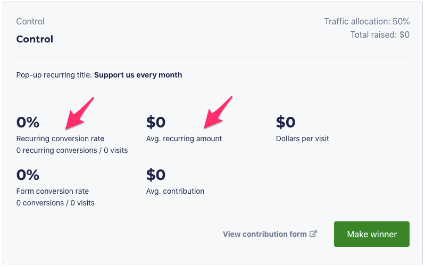Image resolution: width=425 pixels, height=267 pixels.
Task: Select the 0 conversions / 0 visits text
Action: [55, 203]
